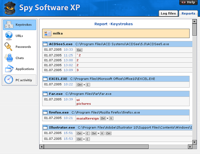Screen dimensions: 200x154
Task: Select the URLs globe icon
Action: [x=9, y=36]
